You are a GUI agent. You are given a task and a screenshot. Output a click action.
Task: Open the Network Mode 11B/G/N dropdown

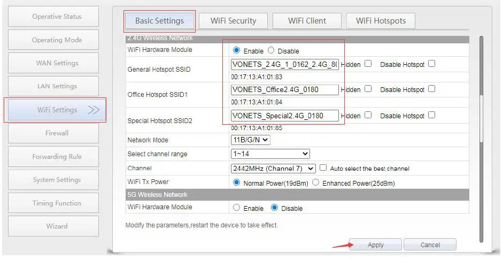(x=250, y=140)
